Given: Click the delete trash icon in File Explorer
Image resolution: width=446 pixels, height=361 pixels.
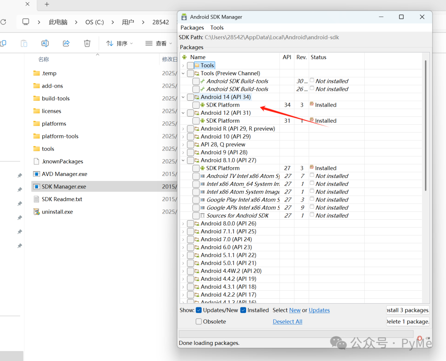Looking at the screenshot, I should (x=87, y=43).
